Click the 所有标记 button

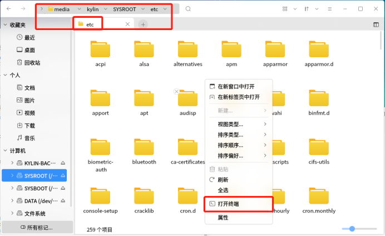37,228
